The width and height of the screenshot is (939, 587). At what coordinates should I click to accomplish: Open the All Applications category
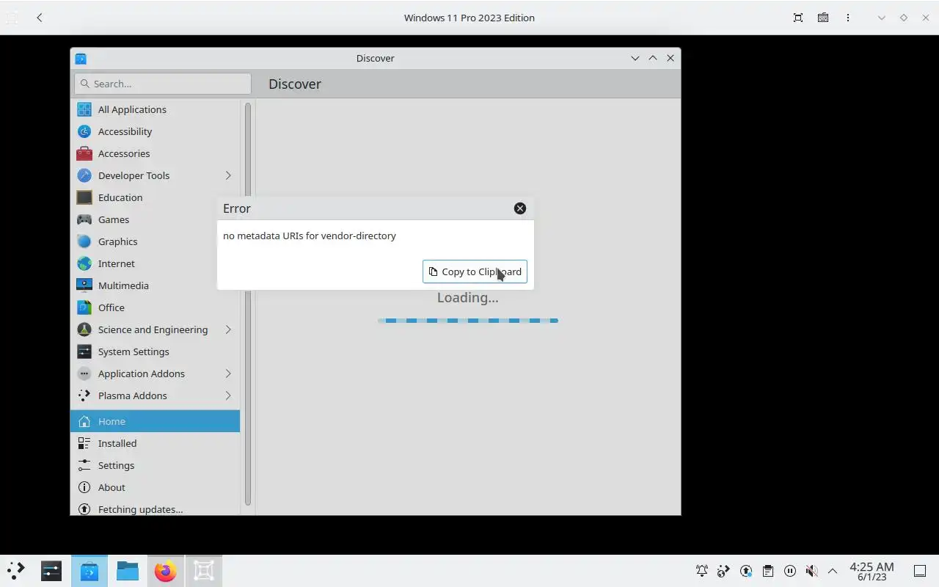tap(155, 109)
